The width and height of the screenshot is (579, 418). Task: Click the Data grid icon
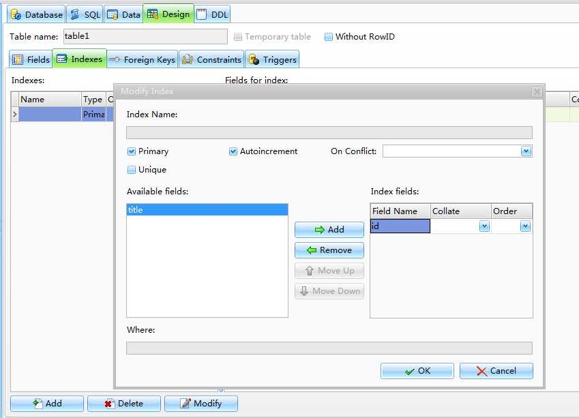pos(113,14)
